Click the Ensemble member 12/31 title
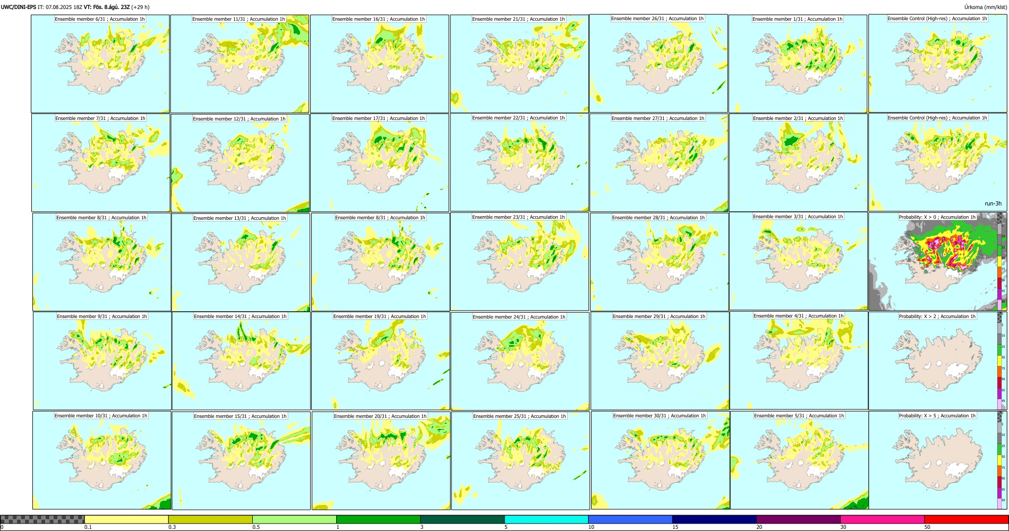 (239, 119)
